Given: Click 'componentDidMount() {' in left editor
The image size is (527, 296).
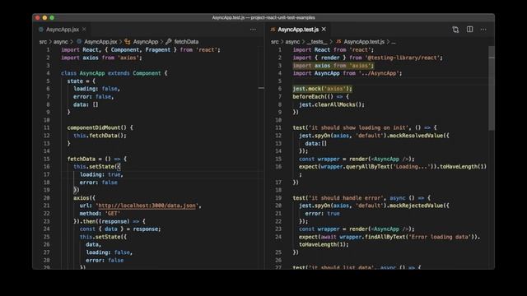Looking at the screenshot, I should pyautogui.click(x=100, y=127).
